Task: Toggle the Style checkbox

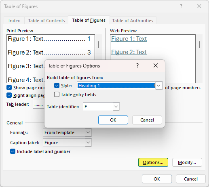Action: 57,86
